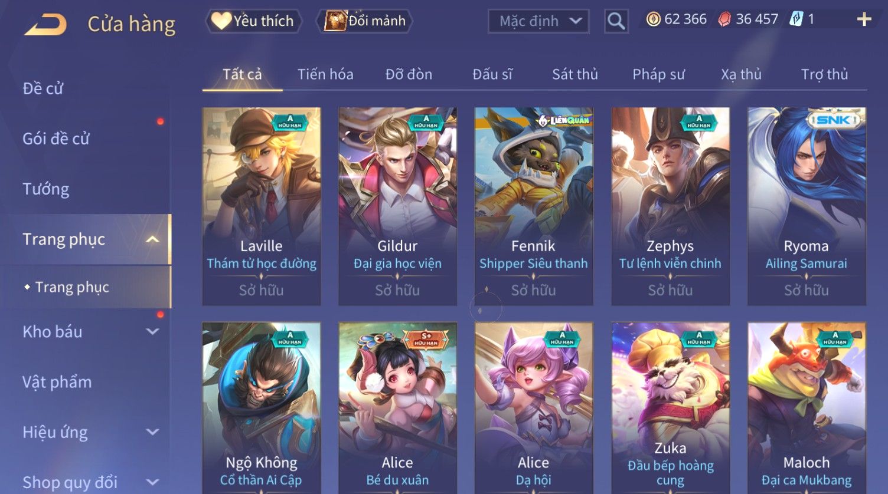The width and height of the screenshot is (888, 494).
Task: Open the Tướng sidebar menu
Action: pyautogui.click(x=46, y=189)
